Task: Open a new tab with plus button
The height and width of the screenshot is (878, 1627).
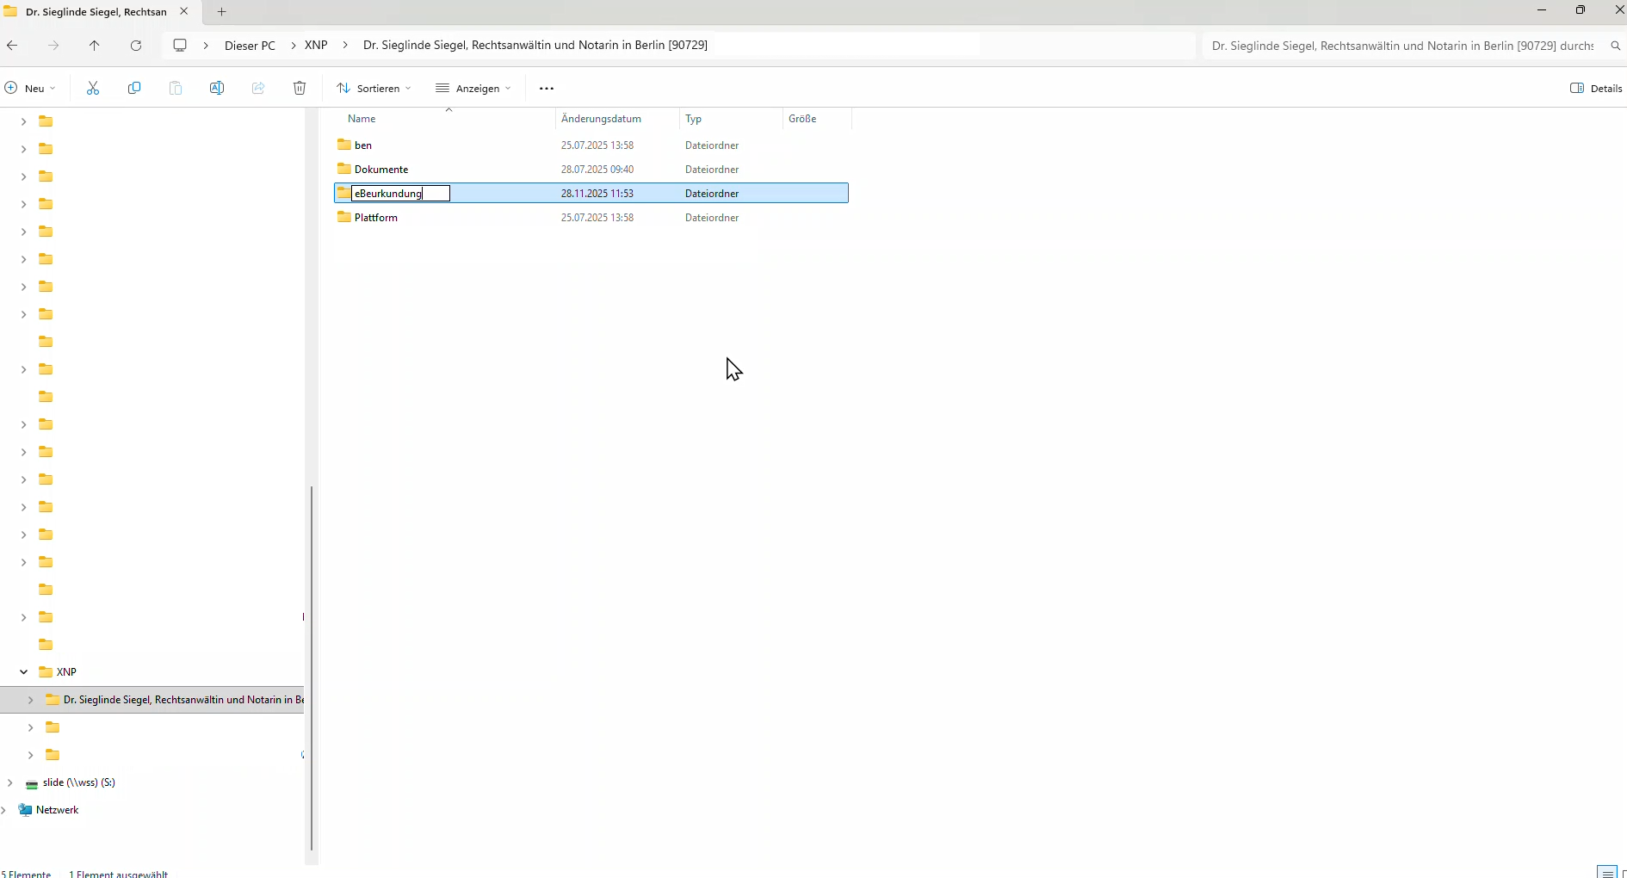Action: 221,11
